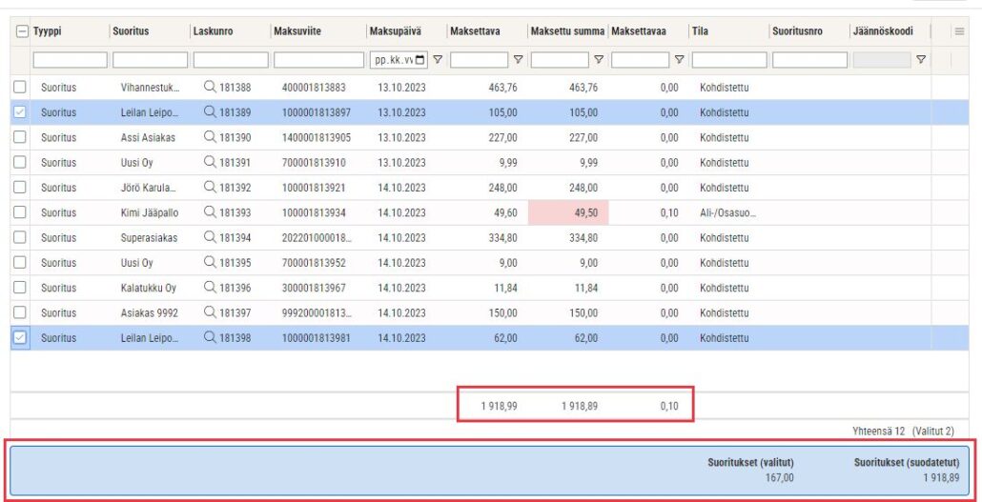This screenshot has height=502, width=982.
Task: Open the calendar picker in Maksupäivä filter
Action: (x=419, y=60)
